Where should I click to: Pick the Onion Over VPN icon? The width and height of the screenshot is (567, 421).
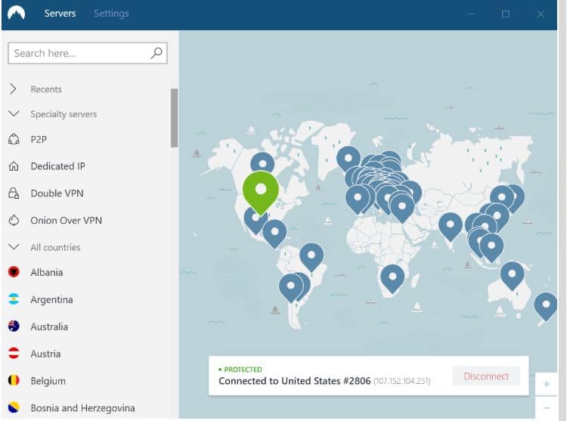coord(14,221)
